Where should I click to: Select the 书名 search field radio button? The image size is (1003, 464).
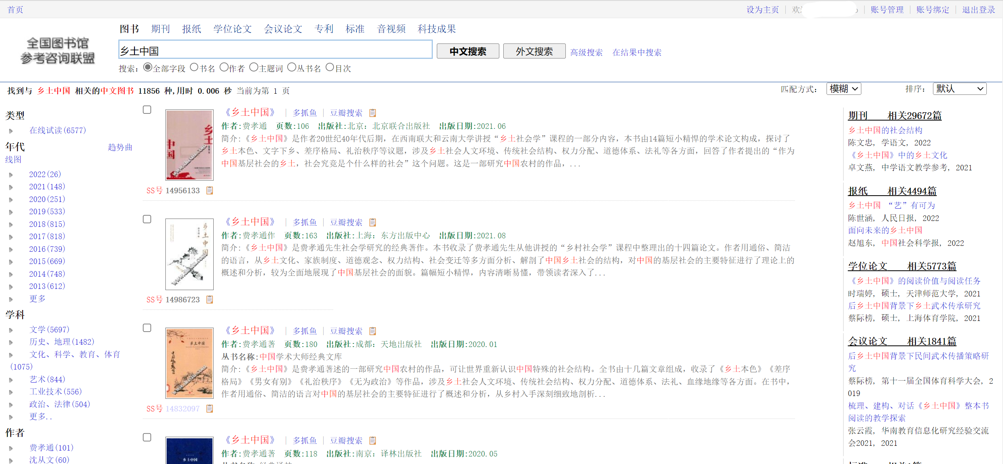(x=194, y=68)
